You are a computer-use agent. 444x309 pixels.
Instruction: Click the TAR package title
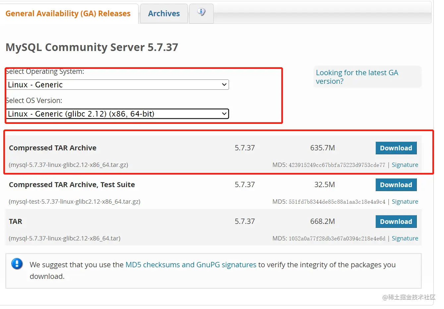pos(16,222)
